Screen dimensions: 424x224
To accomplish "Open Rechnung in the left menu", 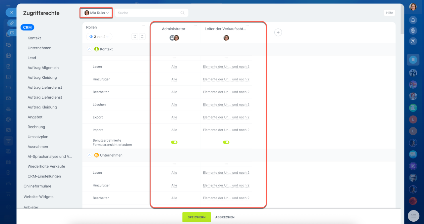I will pos(36,127).
